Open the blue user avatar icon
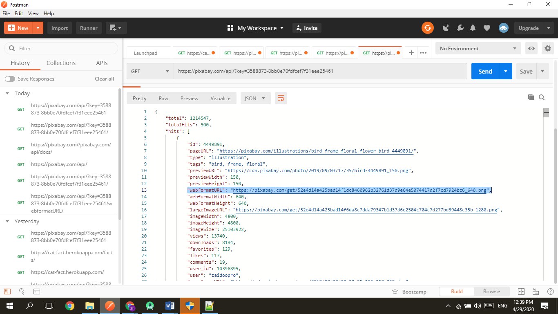Viewport: 558px width, 314px height. (x=503, y=28)
